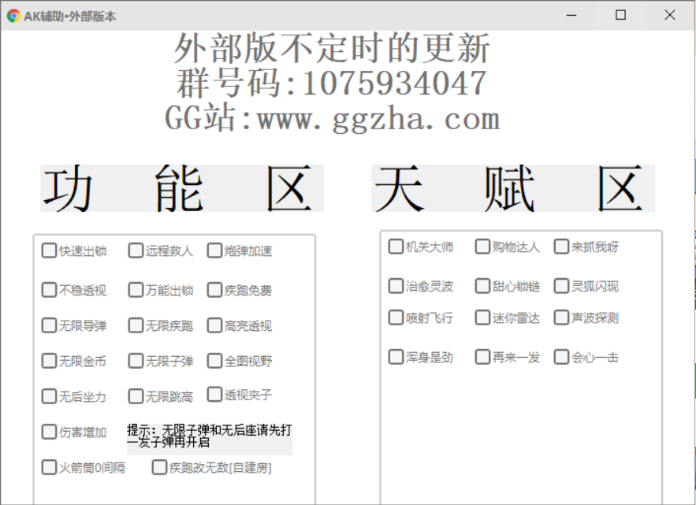Enable 治愈灵波 talent checkbox

(x=396, y=286)
